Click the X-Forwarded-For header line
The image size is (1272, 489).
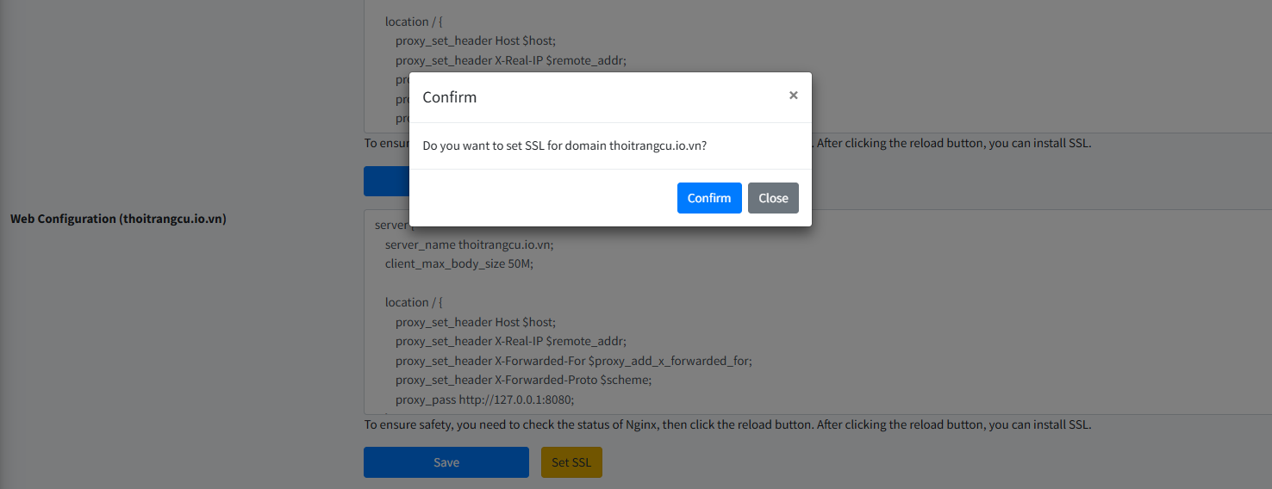pyautogui.click(x=573, y=361)
